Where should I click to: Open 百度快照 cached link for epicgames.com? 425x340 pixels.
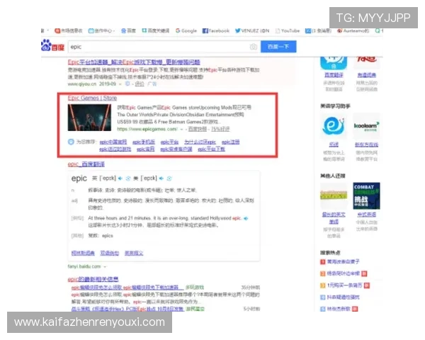(198, 129)
